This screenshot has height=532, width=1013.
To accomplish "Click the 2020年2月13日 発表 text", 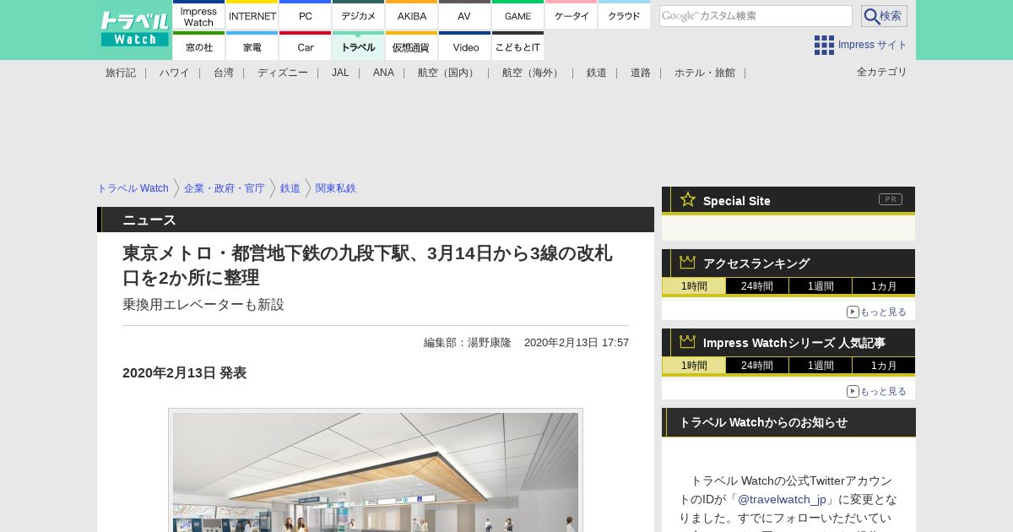I will tap(184, 372).
